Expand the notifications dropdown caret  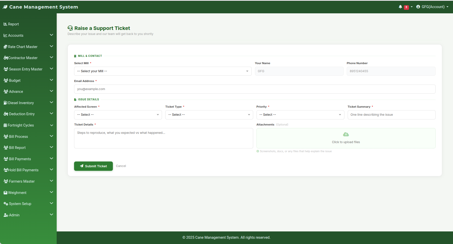click(x=412, y=7)
